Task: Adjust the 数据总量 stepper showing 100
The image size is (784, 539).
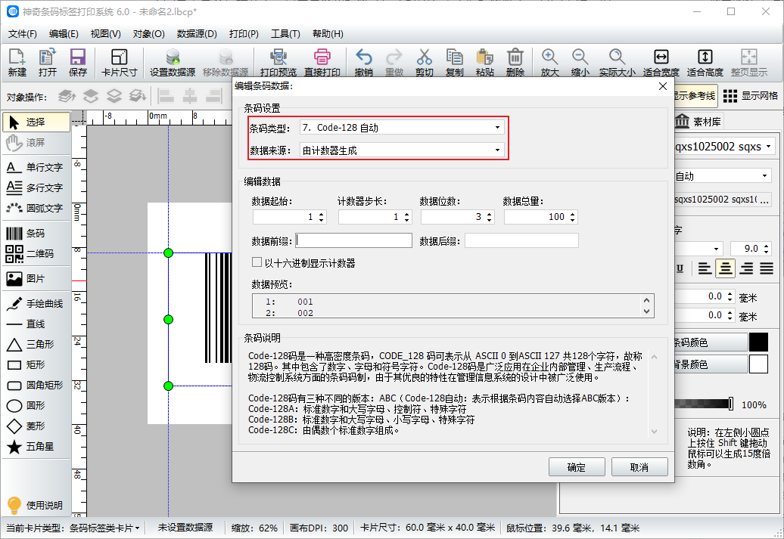Action: 573,217
